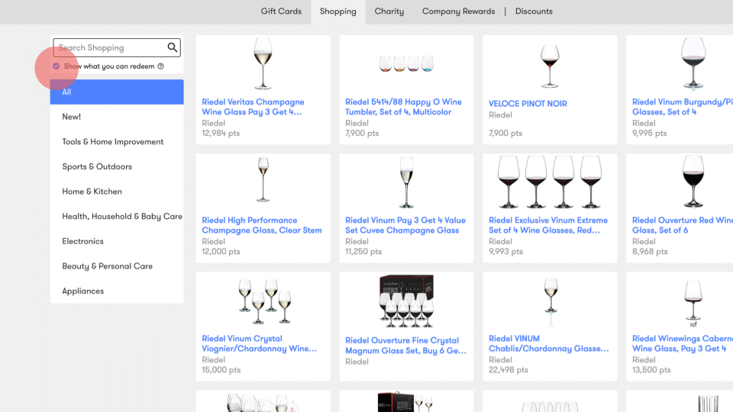Open Riedel Vinum Burgundy Glasses link

682,107
